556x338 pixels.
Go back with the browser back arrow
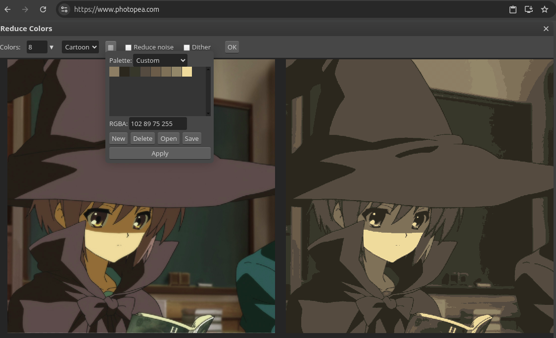(x=7, y=9)
